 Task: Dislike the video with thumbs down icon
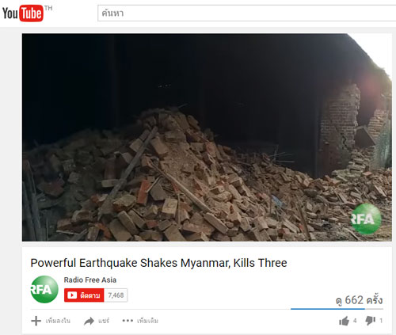pos(370,321)
